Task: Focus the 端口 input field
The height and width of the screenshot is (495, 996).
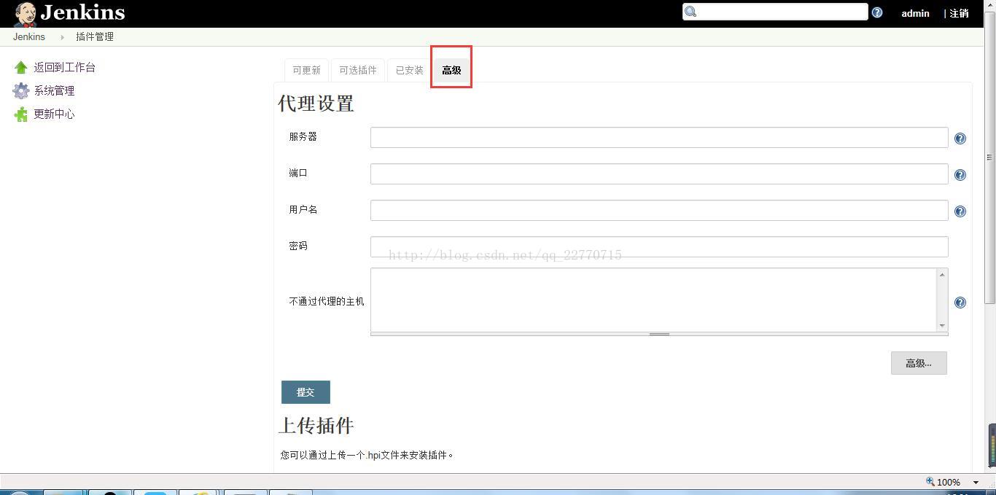Action: (x=659, y=174)
